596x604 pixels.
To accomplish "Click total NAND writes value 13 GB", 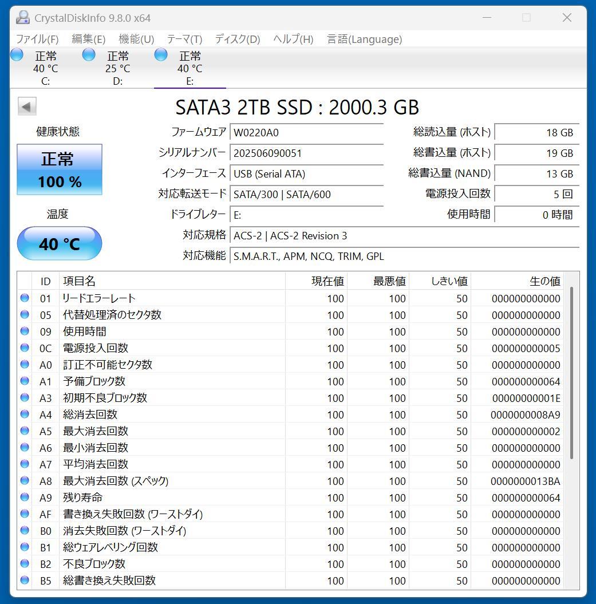I will point(536,173).
